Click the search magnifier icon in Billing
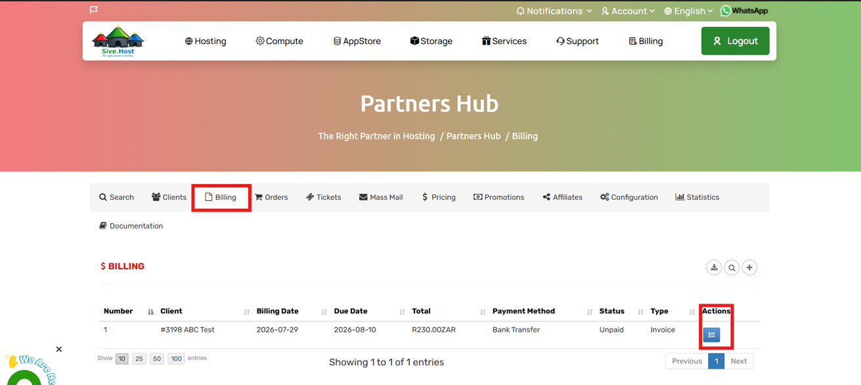Image resolution: width=861 pixels, height=385 pixels. [x=732, y=267]
